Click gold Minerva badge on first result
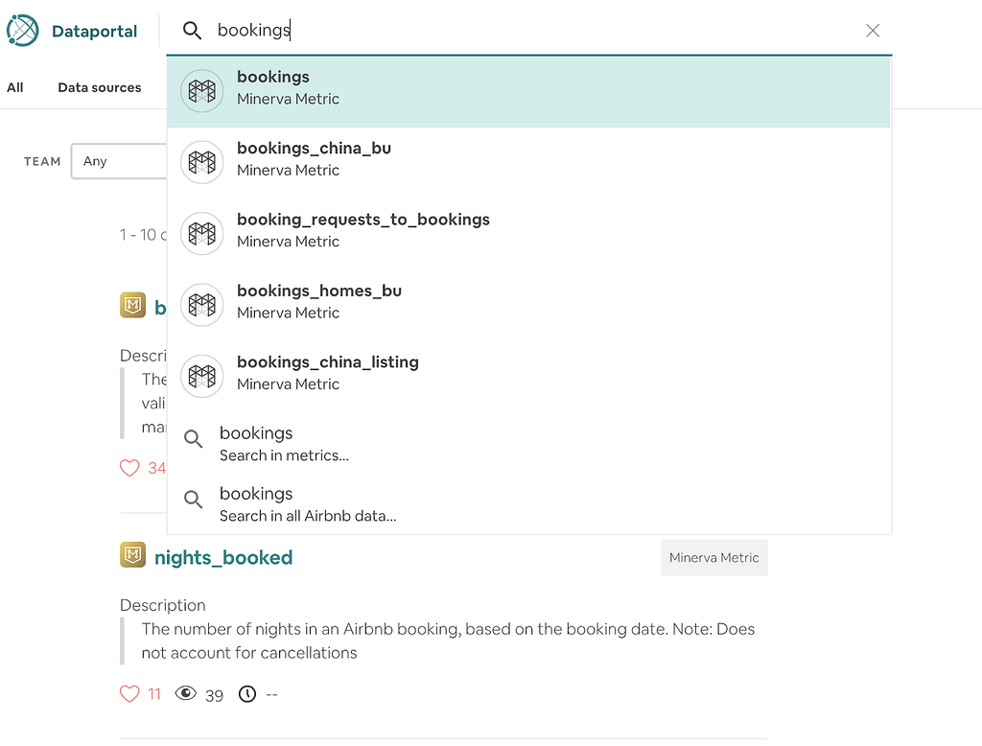The height and width of the screenshot is (746, 982). coord(132,305)
